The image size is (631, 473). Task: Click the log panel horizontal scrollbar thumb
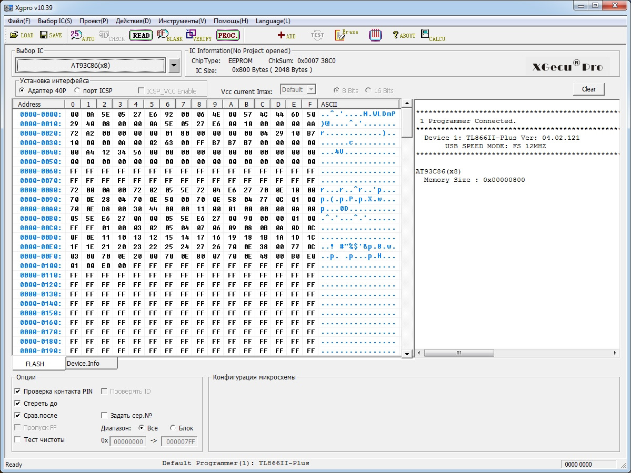coord(458,353)
